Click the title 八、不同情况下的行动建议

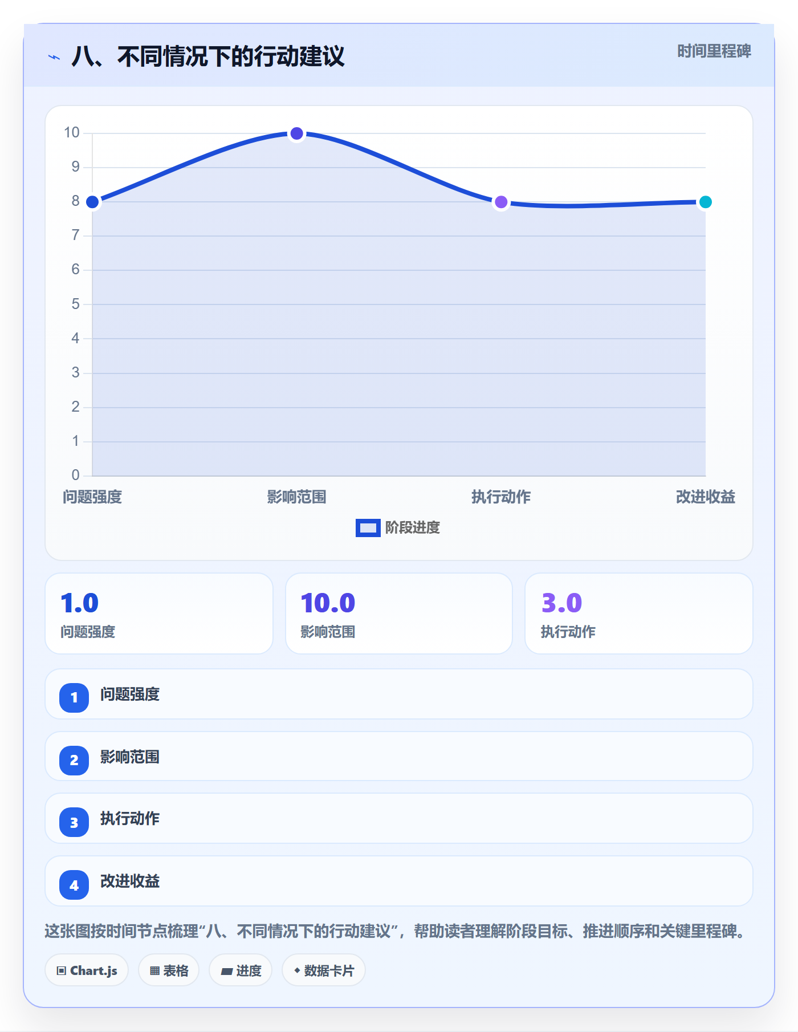click(208, 56)
